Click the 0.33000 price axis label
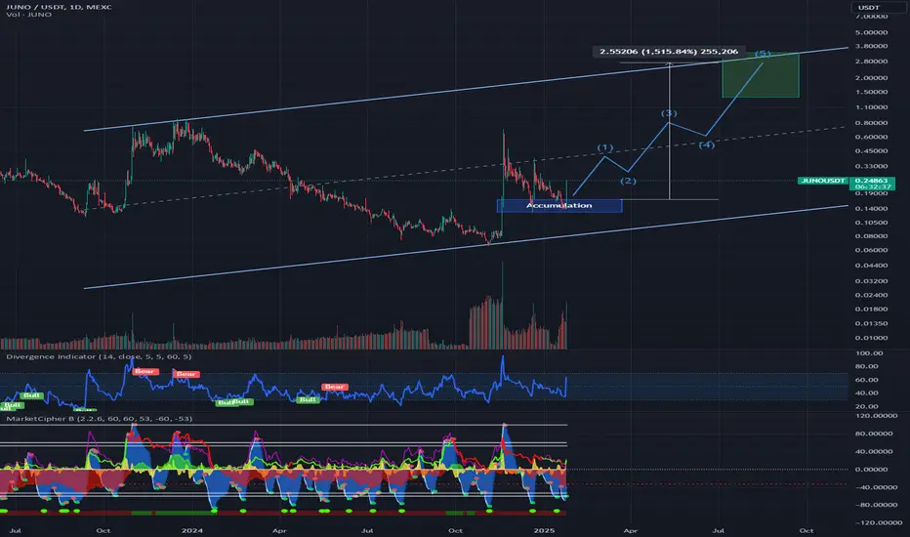 [x=871, y=167]
